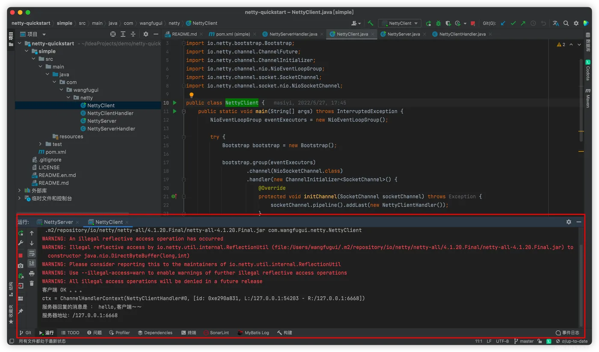Go to the next highlighted warning arrow
The height and width of the screenshot is (352, 599).
click(x=579, y=45)
